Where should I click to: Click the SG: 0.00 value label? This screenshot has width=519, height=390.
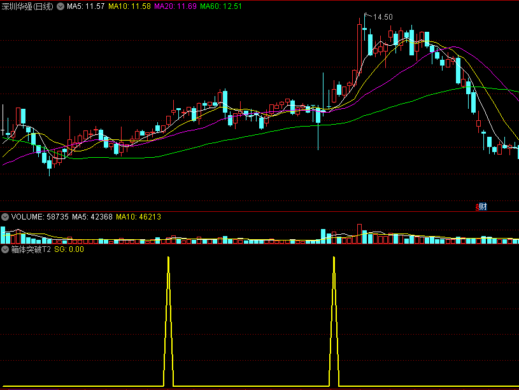click(x=69, y=249)
